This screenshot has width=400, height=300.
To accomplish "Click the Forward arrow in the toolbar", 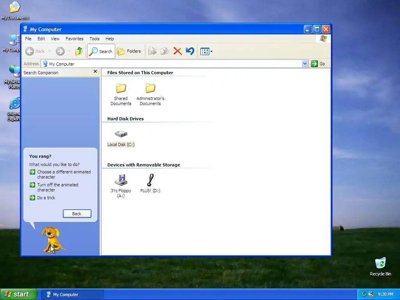I will tap(60, 51).
